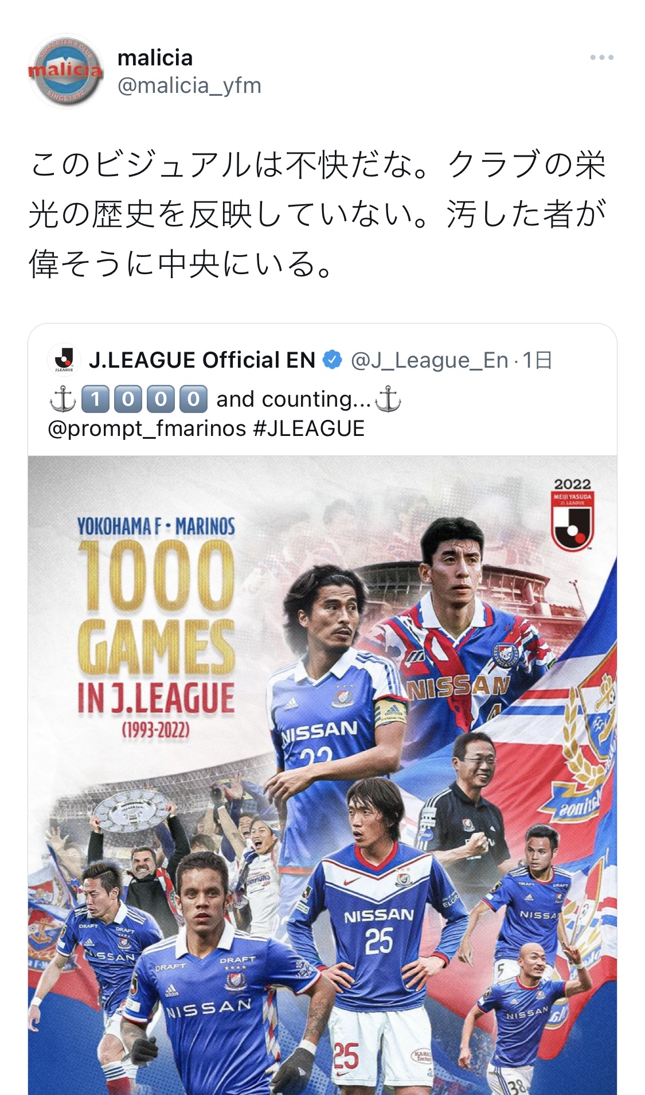Open the three-dot more options menu
The width and height of the screenshot is (645, 1095).
click(x=601, y=57)
